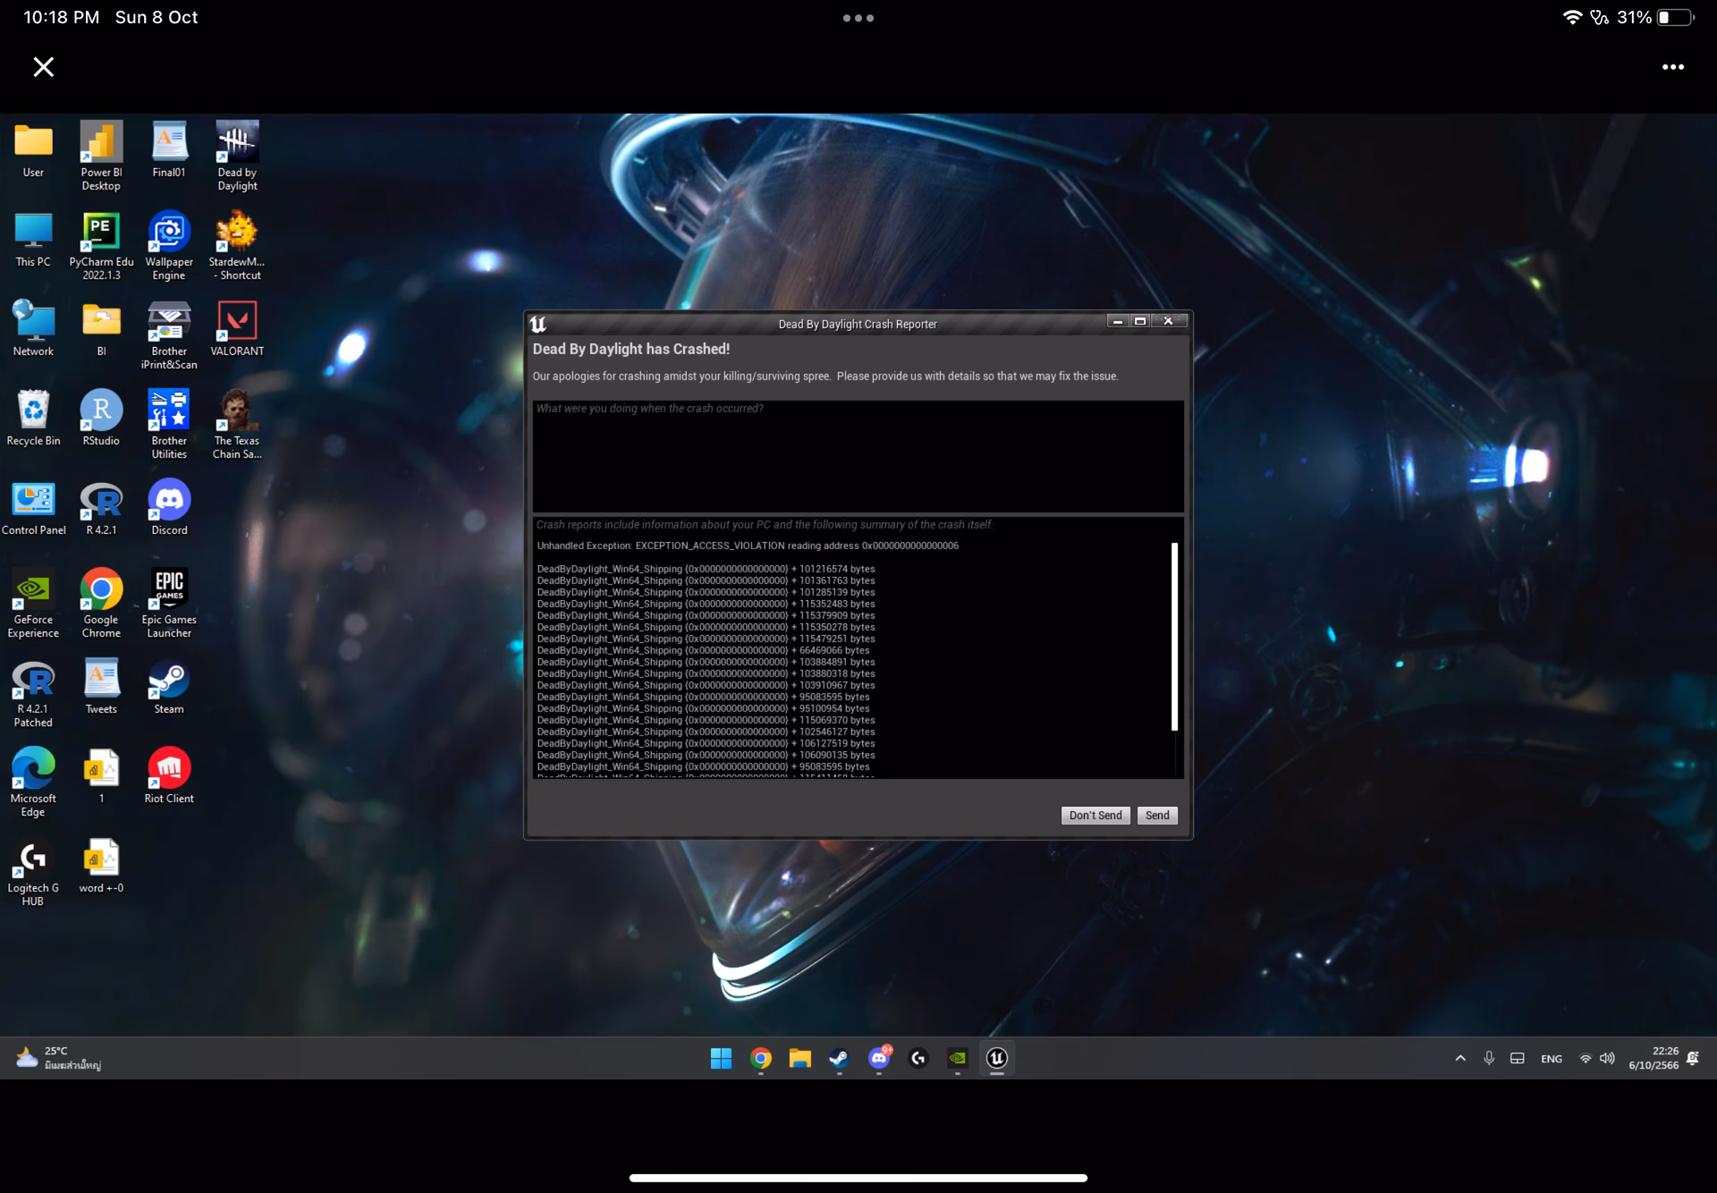Open the 25°C weather widget on taskbar
1717x1193 pixels.
(x=59, y=1058)
